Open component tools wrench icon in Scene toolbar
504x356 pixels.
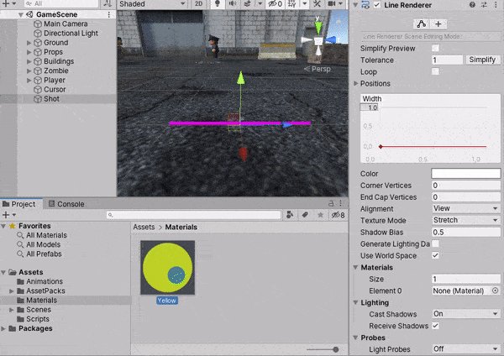(317, 4)
